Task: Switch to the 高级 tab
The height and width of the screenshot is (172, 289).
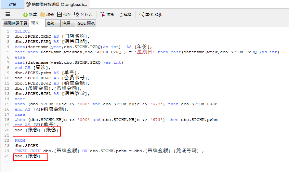Action: [x=53, y=23]
